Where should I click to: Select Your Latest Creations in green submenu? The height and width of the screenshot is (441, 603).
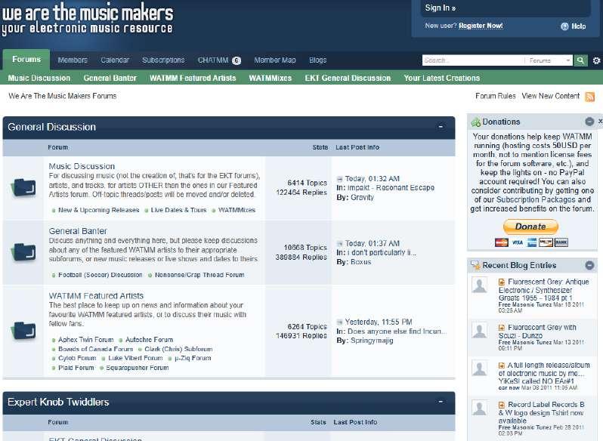(x=442, y=78)
